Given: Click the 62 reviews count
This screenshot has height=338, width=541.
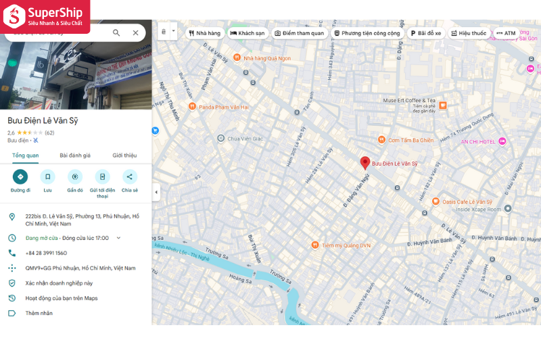Looking at the screenshot, I should click(49, 132).
